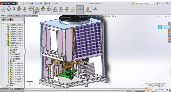Screen dimensions: 171x92
Task: Click the Rebuild traffic light icon
Action: [50, 3]
